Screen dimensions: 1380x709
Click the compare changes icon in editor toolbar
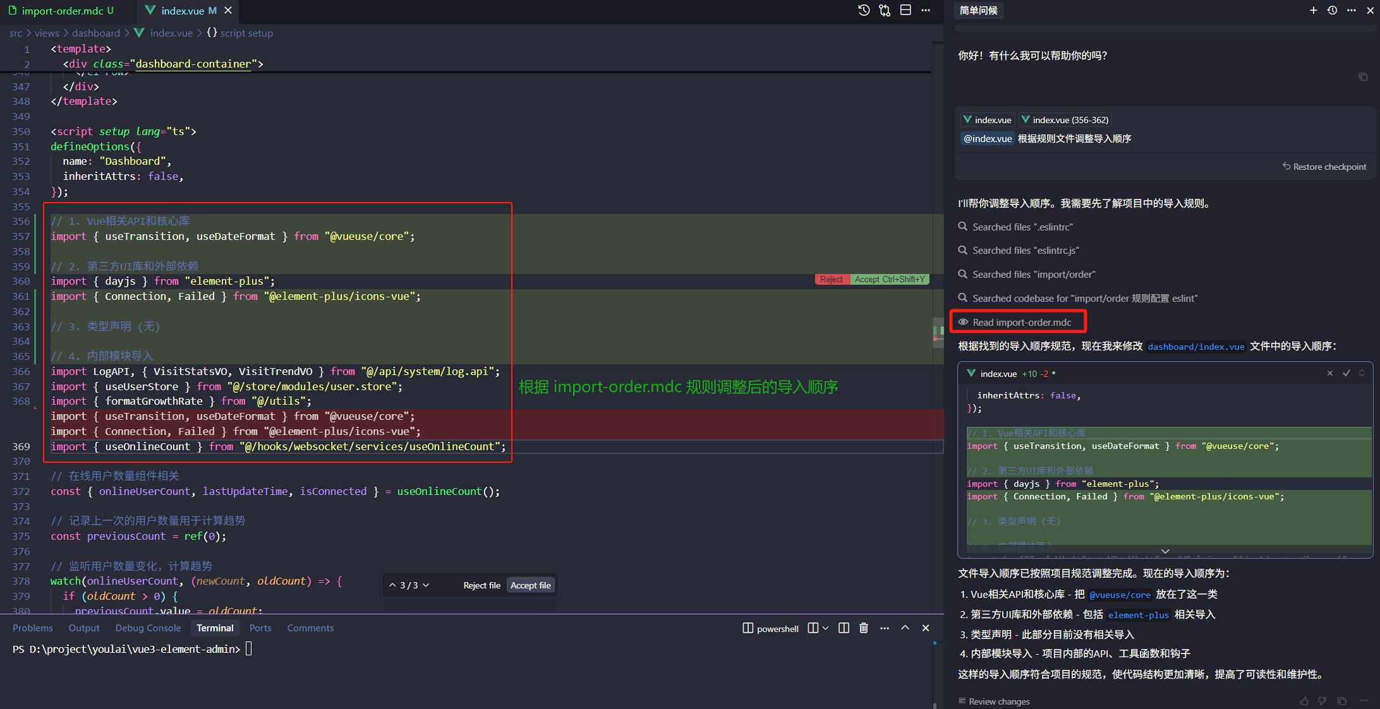coord(885,10)
